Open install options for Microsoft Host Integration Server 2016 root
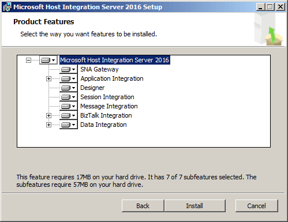288x222 pixels. coord(48,60)
